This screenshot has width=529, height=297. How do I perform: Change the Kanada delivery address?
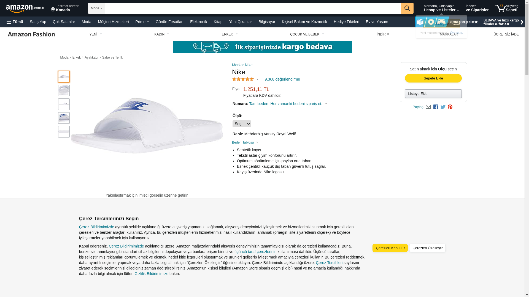pos(65,8)
